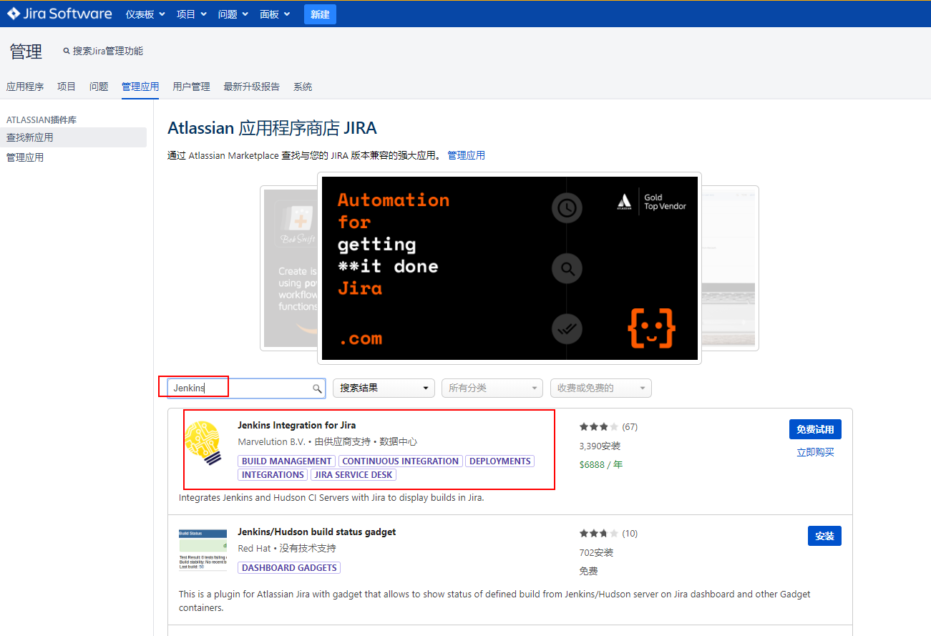This screenshot has height=636, width=931.
Task: Click the 免费试用 button
Action: [815, 429]
